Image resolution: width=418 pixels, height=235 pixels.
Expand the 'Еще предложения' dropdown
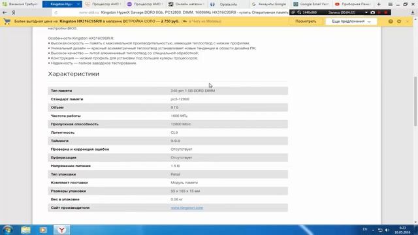point(351,22)
